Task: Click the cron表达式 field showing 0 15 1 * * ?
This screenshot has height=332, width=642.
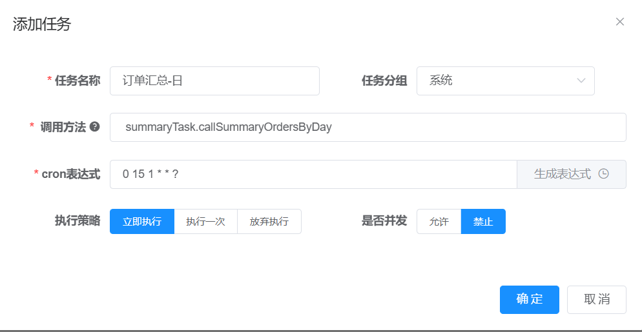Action: click(x=313, y=174)
